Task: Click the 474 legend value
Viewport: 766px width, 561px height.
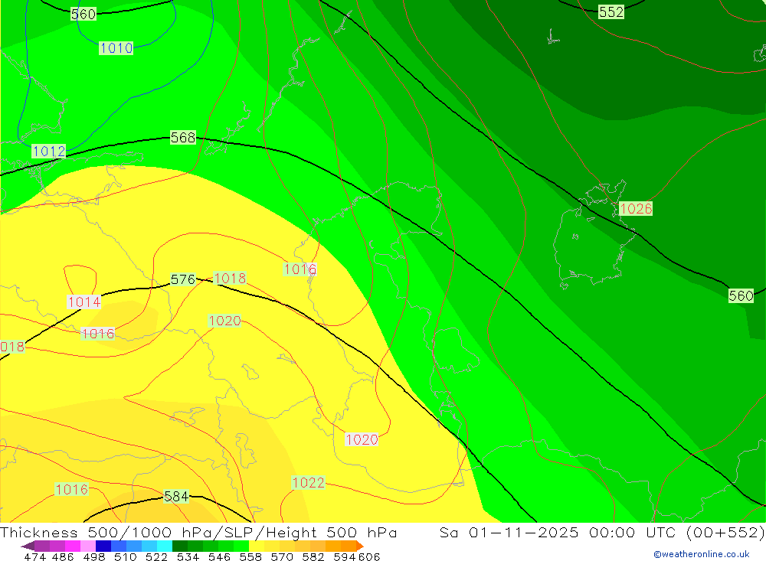Action: tap(35, 556)
